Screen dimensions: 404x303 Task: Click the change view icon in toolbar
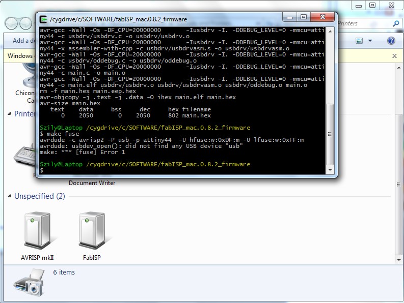tap(359, 41)
